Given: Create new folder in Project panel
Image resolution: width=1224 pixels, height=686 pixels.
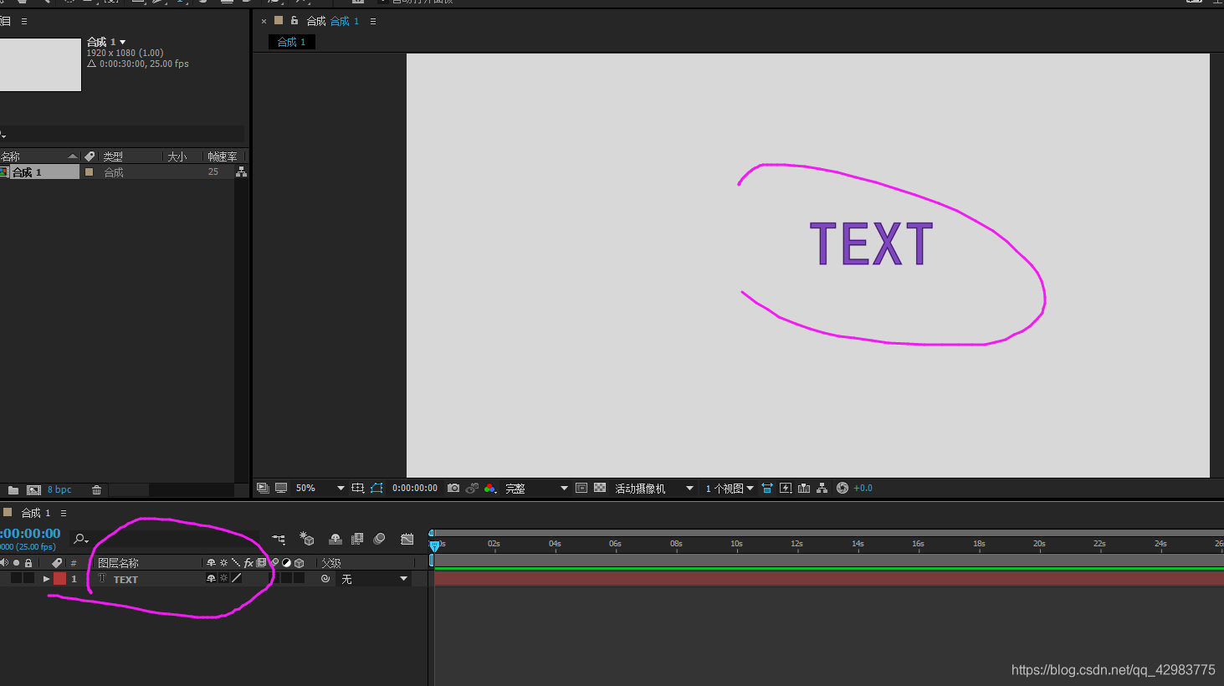Looking at the screenshot, I should [x=13, y=490].
